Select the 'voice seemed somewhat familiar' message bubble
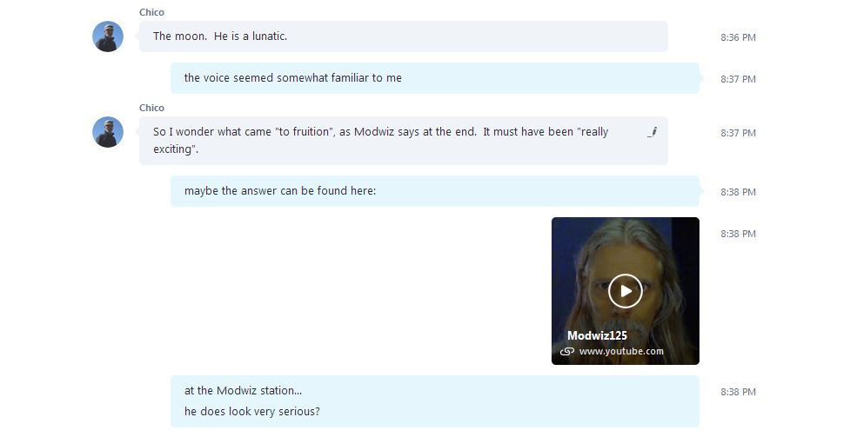The width and height of the screenshot is (850, 437). (x=435, y=78)
